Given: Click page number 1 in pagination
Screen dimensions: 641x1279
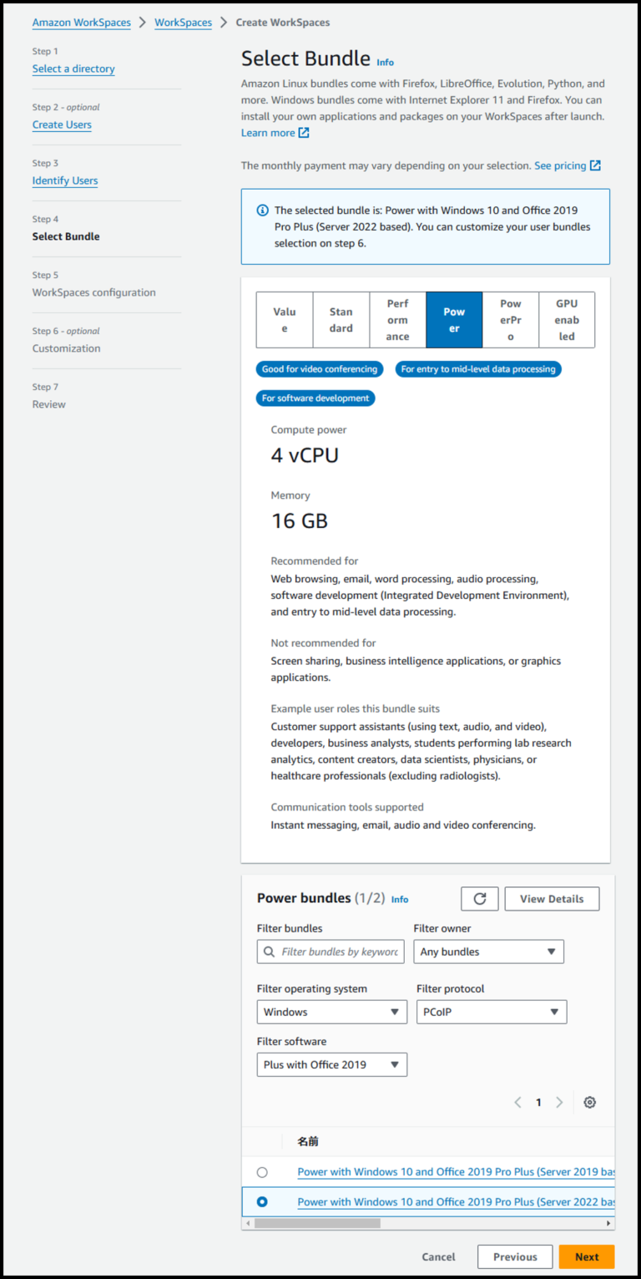Looking at the screenshot, I should point(538,1102).
